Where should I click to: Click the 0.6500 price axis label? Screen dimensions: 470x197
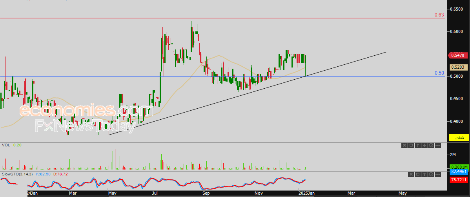pos(457,9)
